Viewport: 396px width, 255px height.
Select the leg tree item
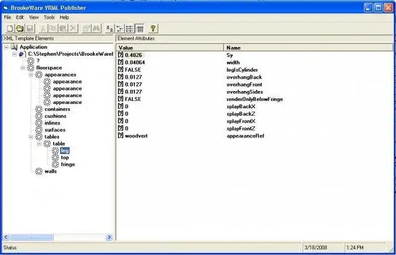point(64,150)
